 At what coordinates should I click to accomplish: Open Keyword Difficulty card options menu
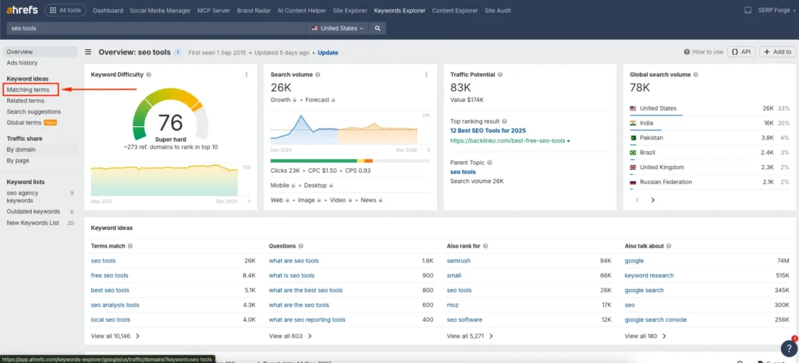247,75
